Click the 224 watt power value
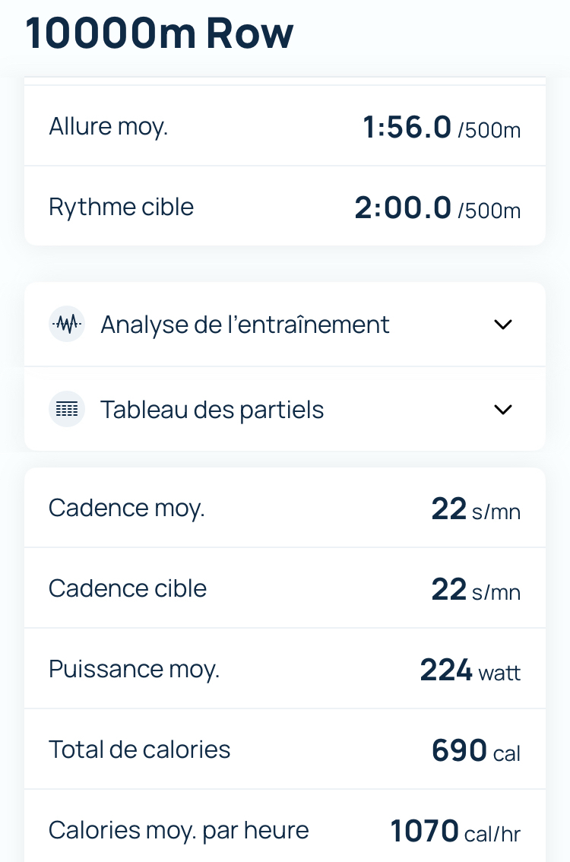This screenshot has height=862, width=570. pos(470,670)
